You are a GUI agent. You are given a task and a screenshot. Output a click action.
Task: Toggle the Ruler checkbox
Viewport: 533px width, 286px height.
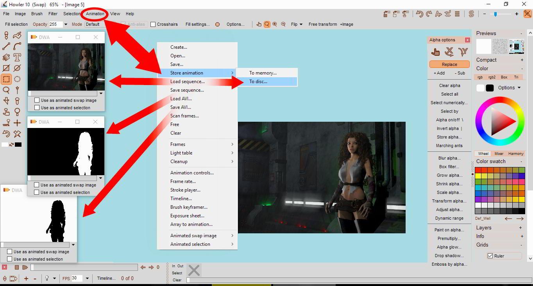pos(490,256)
